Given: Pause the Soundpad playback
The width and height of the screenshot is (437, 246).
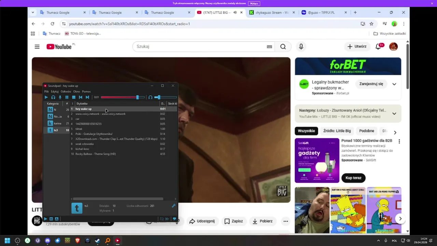Looking at the screenshot, I should click(x=67, y=97).
